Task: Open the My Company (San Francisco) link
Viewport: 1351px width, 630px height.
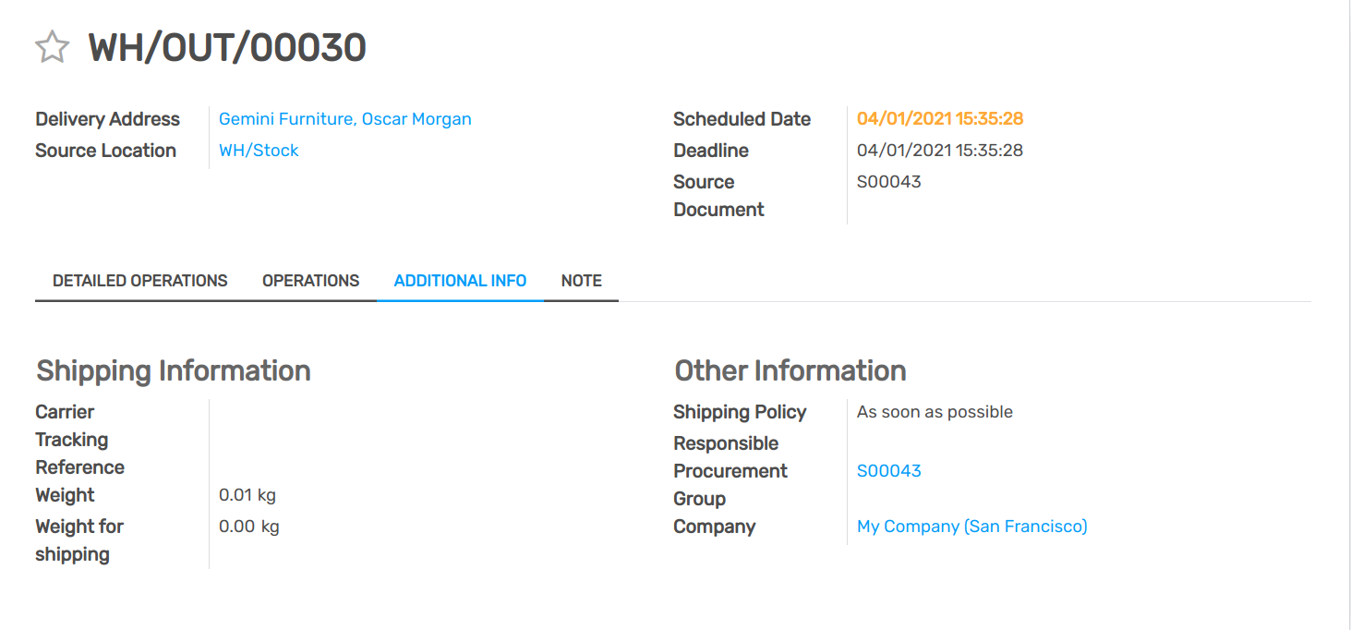Action: click(x=971, y=526)
